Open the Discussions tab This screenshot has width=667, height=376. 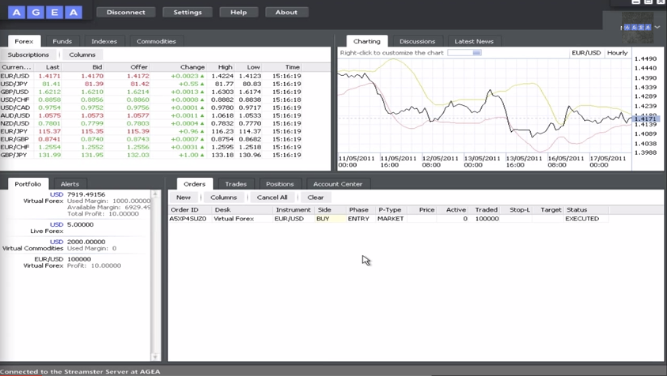(x=417, y=41)
